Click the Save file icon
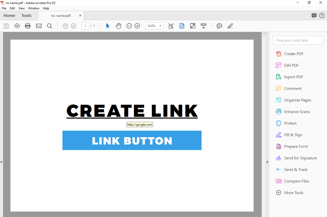The image size is (327, 217). (6, 26)
